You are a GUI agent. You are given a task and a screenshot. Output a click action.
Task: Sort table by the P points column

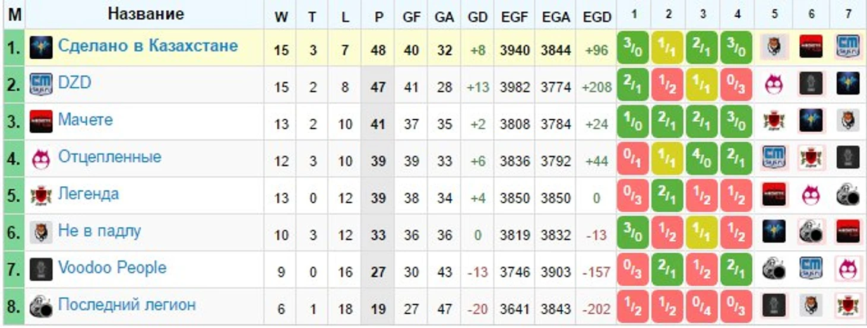(379, 17)
